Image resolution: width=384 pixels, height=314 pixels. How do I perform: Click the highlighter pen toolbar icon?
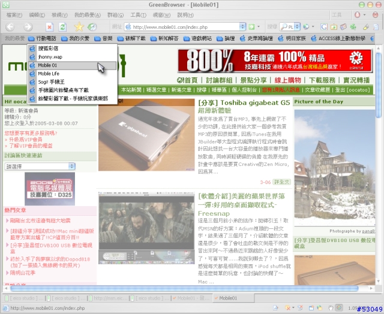tap(366, 26)
